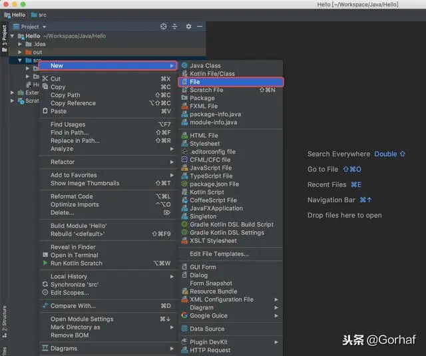
Task: Click the XSLT Stylesheet icon
Action: 184,241
